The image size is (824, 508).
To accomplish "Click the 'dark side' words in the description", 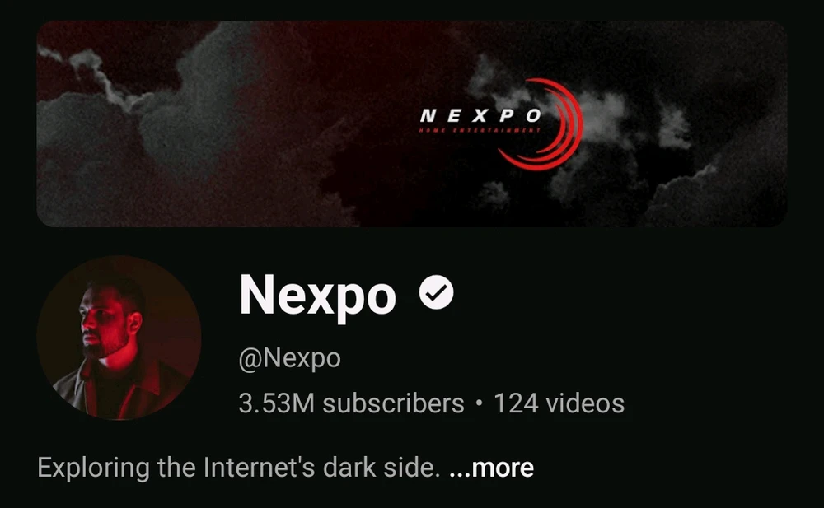I will coord(376,468).
